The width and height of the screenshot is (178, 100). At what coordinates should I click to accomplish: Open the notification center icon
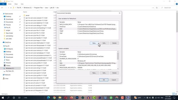click(174, 97)
